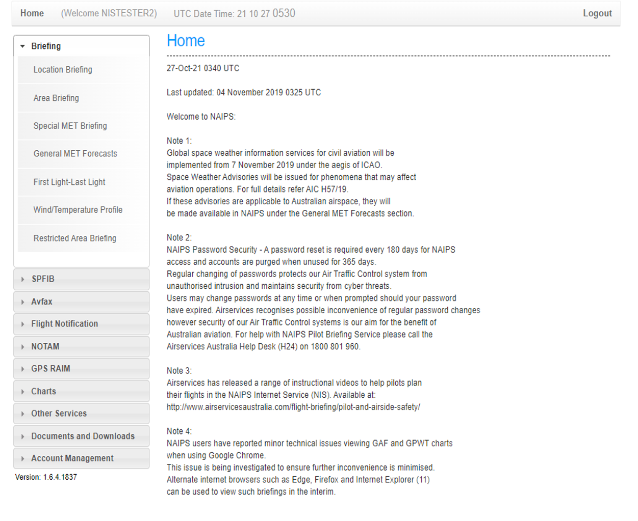Click the Home link in top bar

(x=32, y=13)
